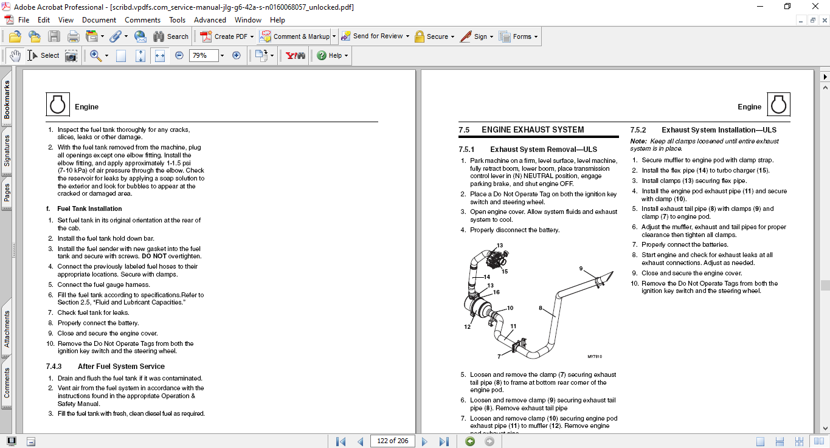Screen dimensions: 830x448
Task: Click the zoom out minus button
Action: click(x=179, y=55)
